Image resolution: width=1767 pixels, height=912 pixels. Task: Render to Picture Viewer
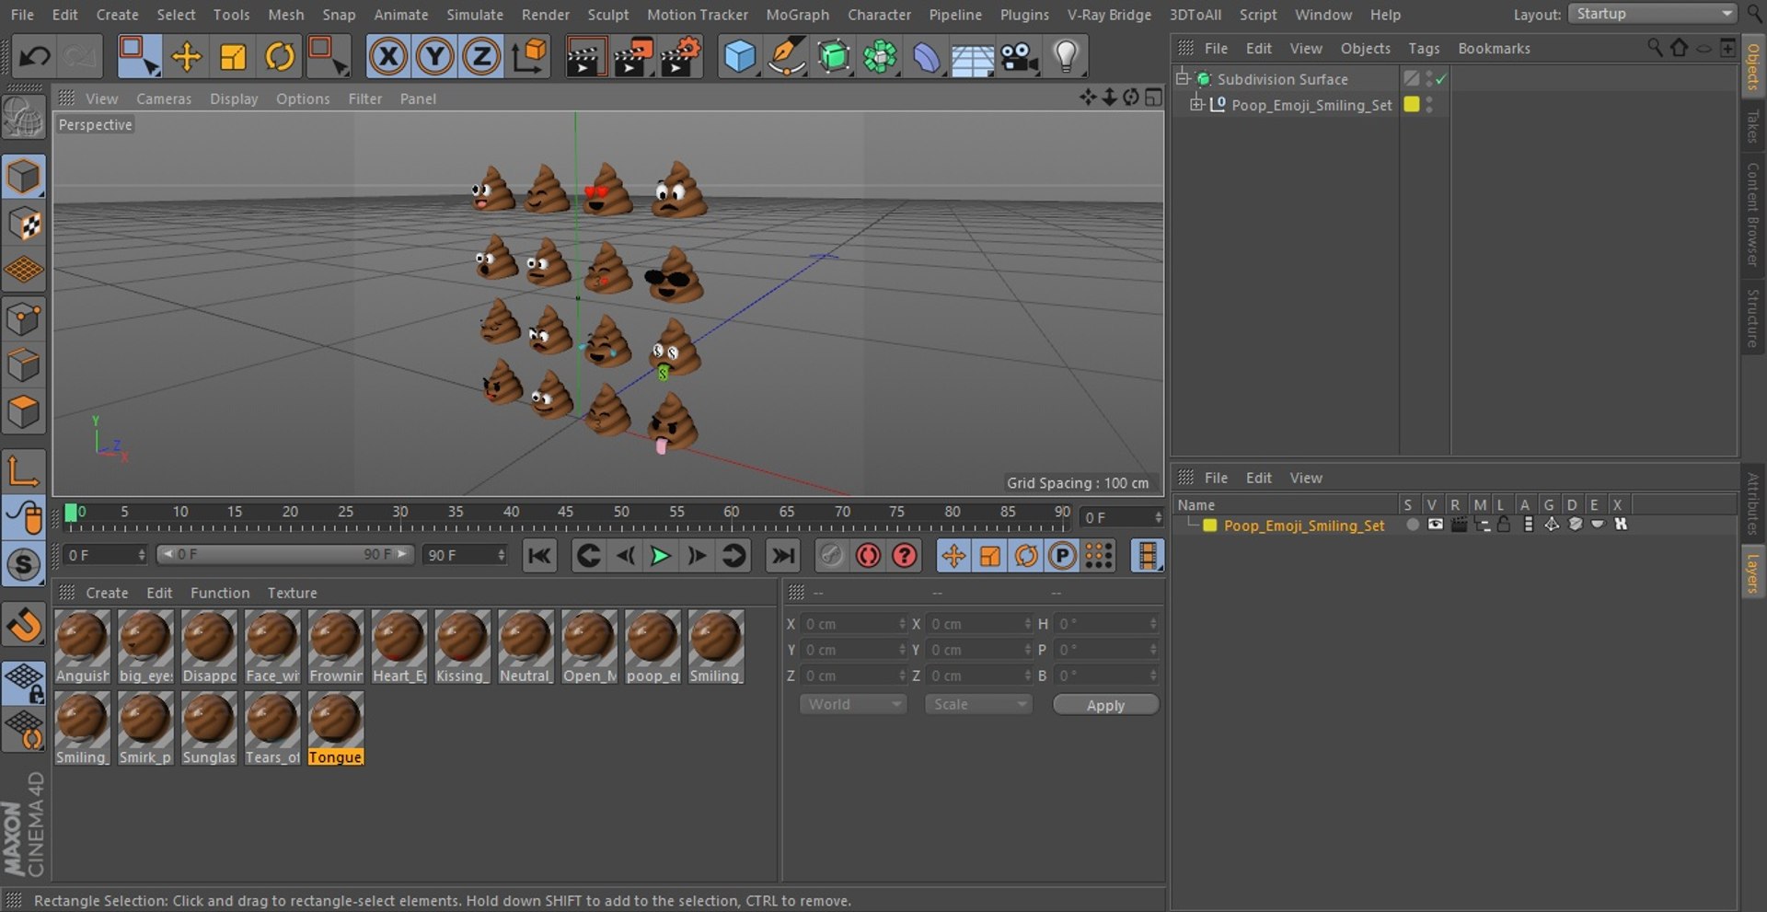(633, 57)
